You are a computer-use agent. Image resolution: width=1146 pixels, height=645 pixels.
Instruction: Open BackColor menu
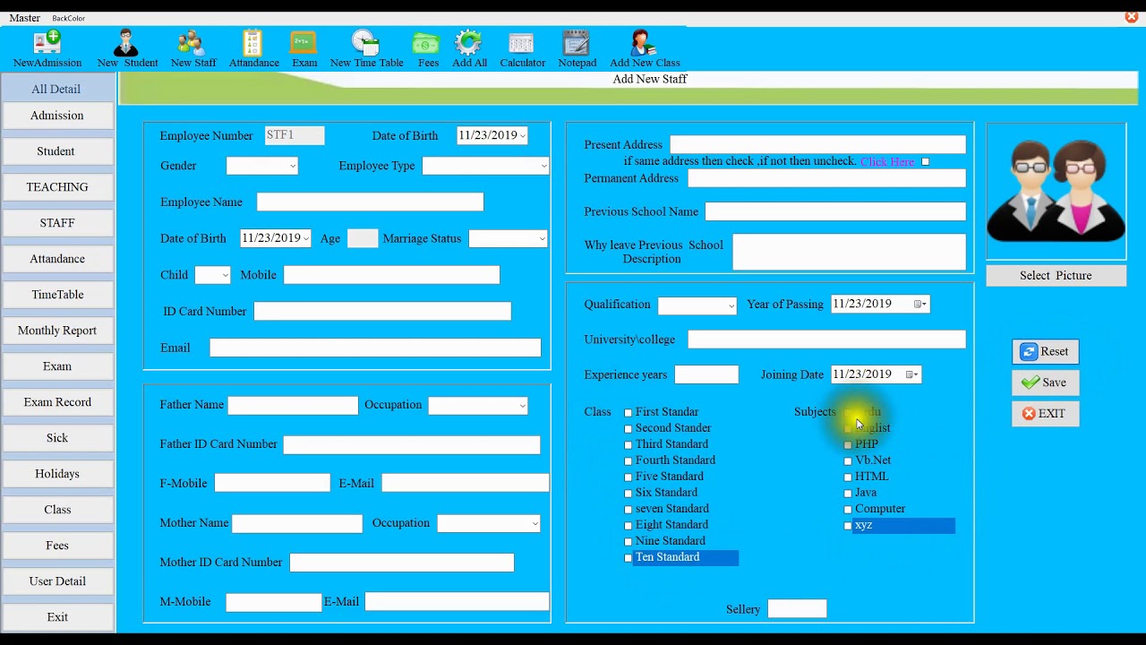(x=68, y=18)
